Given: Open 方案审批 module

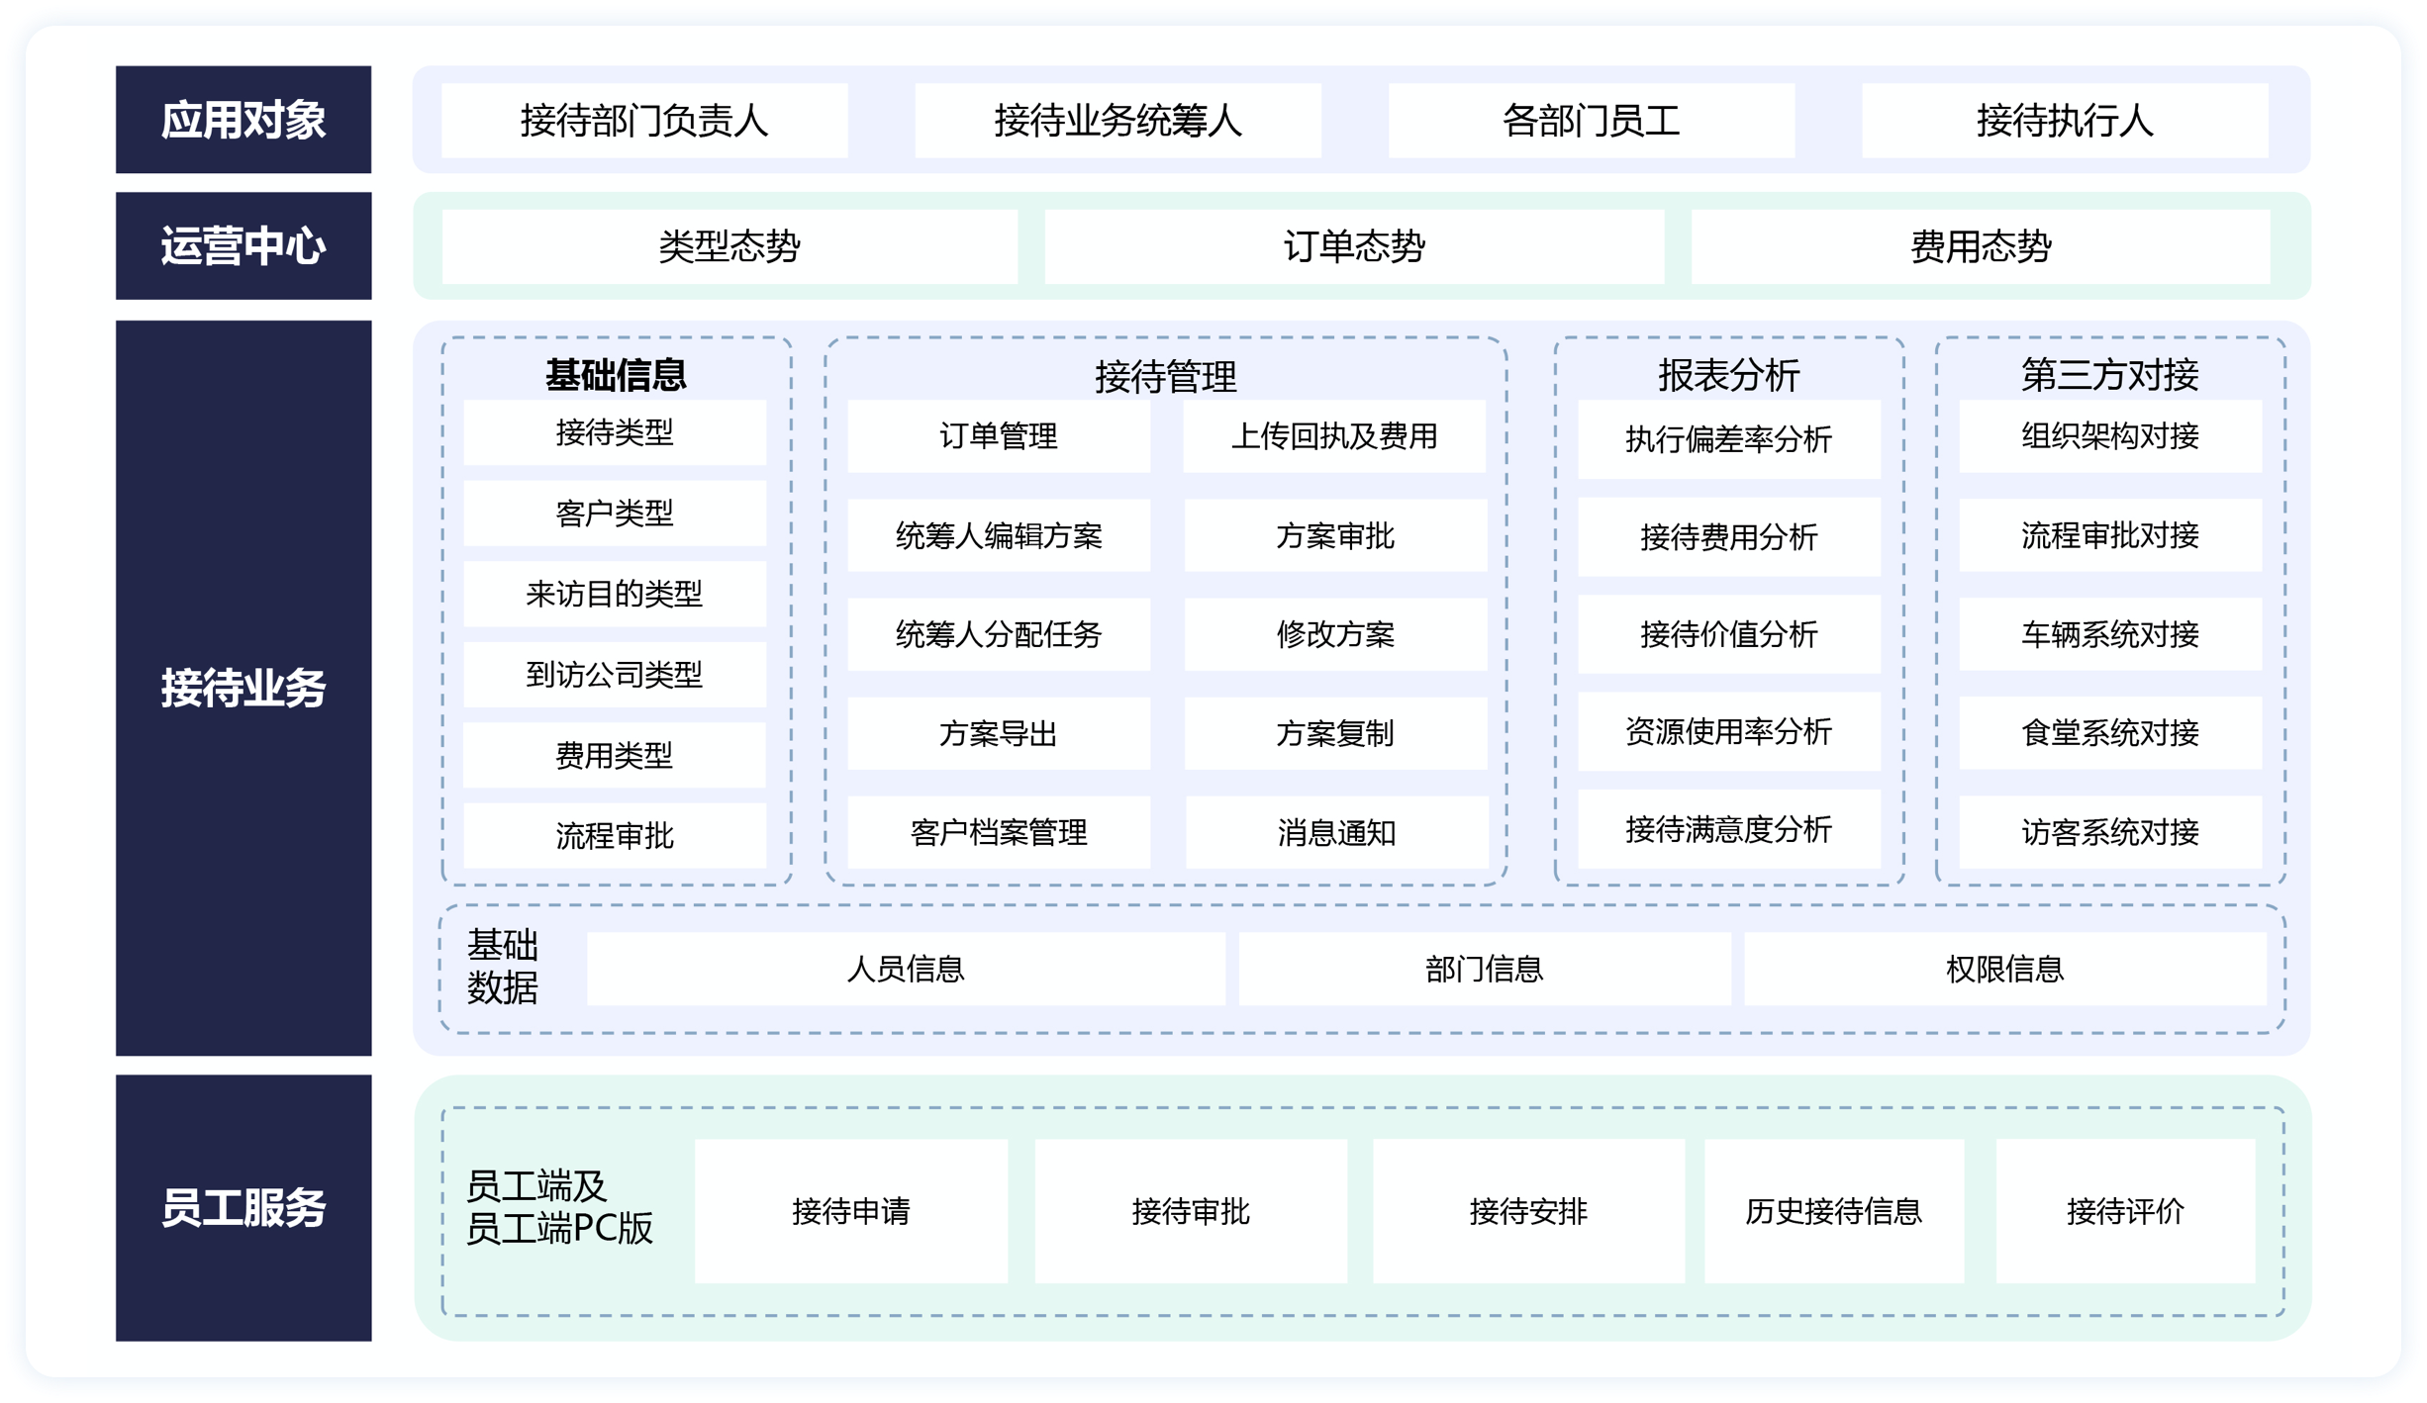Looking at the screenshot, I should point(1335,535).
